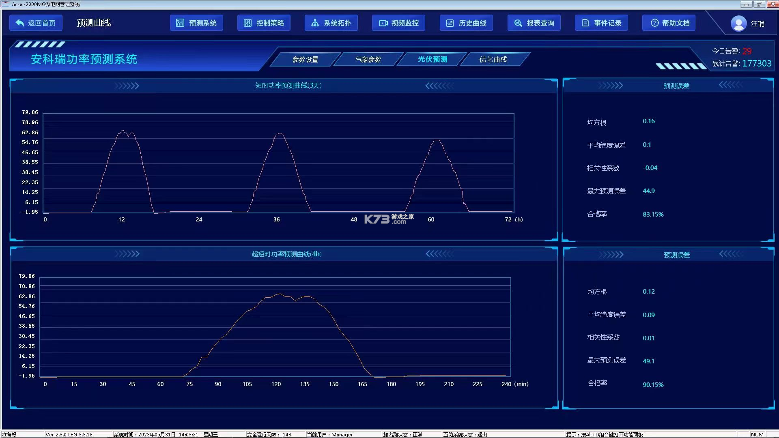779x438 pixels.
Task: Click cumulative alarm count 177303
Action: coord(757,63)
